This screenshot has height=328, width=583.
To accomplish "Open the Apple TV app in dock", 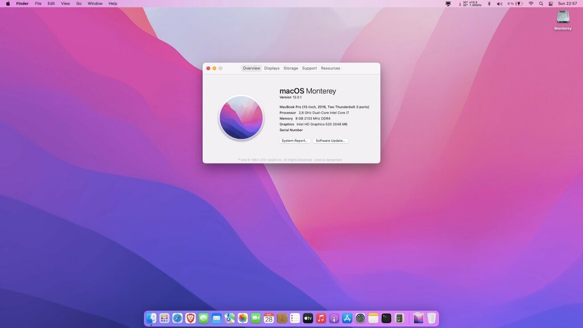I will tap(308, 318).
